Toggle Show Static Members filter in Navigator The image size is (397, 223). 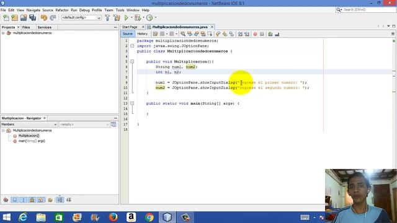(24, 200)
